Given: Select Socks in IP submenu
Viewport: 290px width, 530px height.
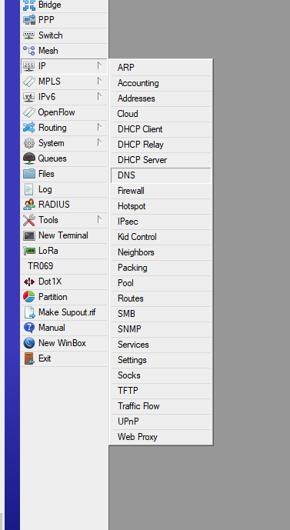Looking at the screenshot, I should (x=161, y=375).
